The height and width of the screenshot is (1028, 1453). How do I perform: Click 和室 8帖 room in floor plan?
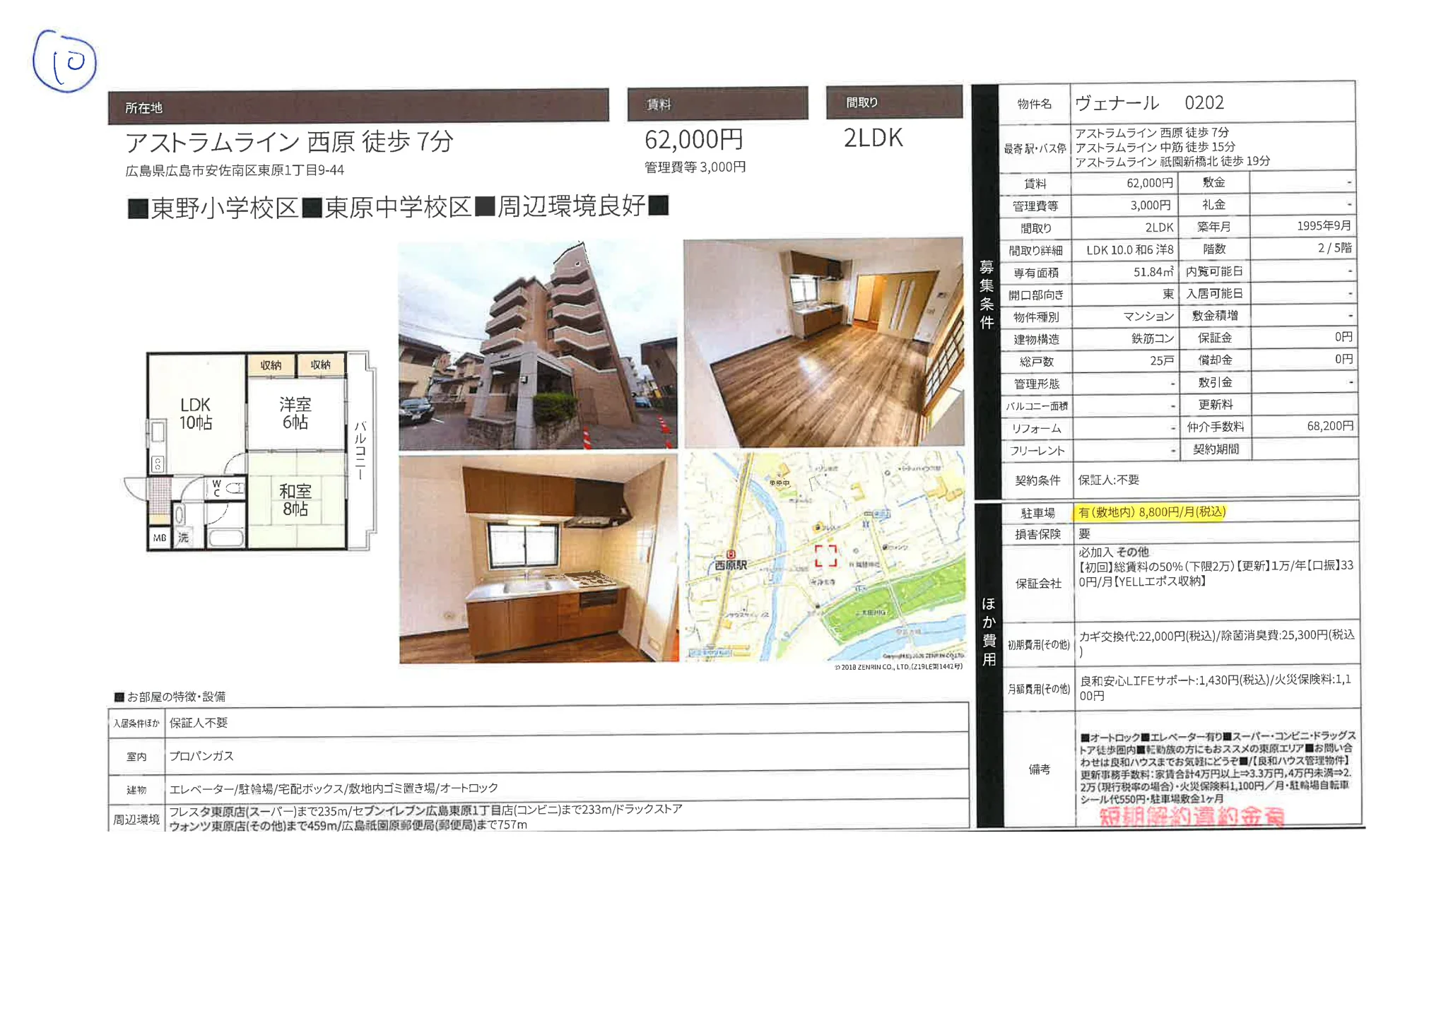[x=295, y=500]
